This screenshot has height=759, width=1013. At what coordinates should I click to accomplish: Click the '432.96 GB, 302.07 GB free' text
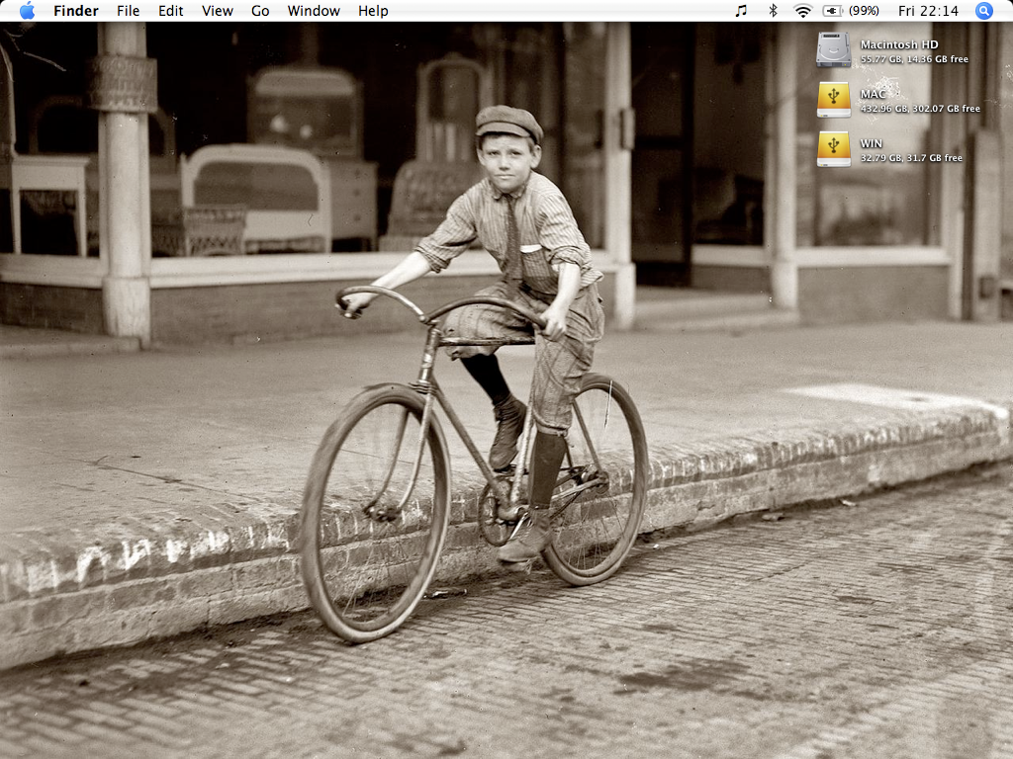[920, 109]
